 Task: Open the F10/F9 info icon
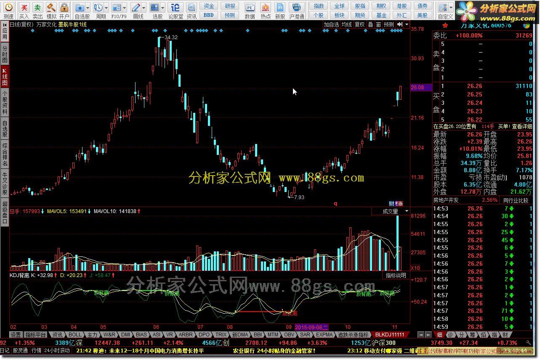click(117, 8)
